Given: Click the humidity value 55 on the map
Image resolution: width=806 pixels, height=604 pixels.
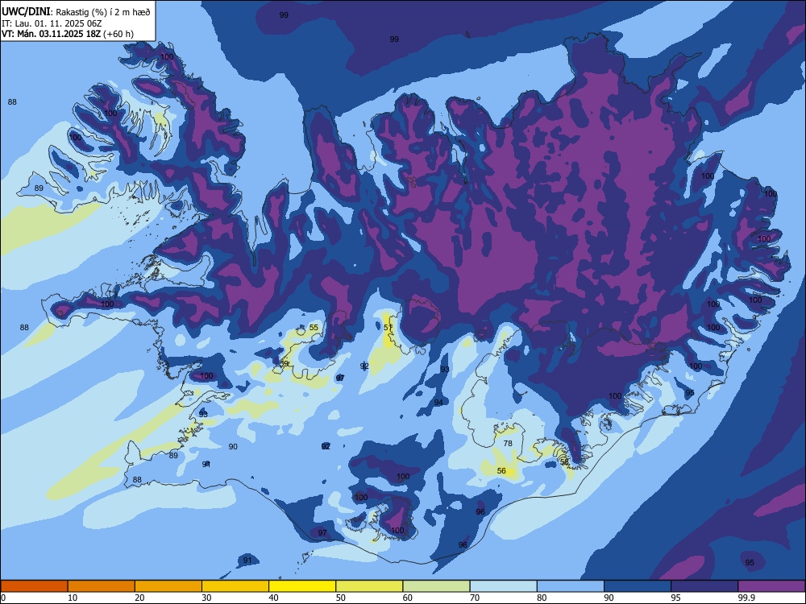Looking at the screenshot, I should [314, 328].
